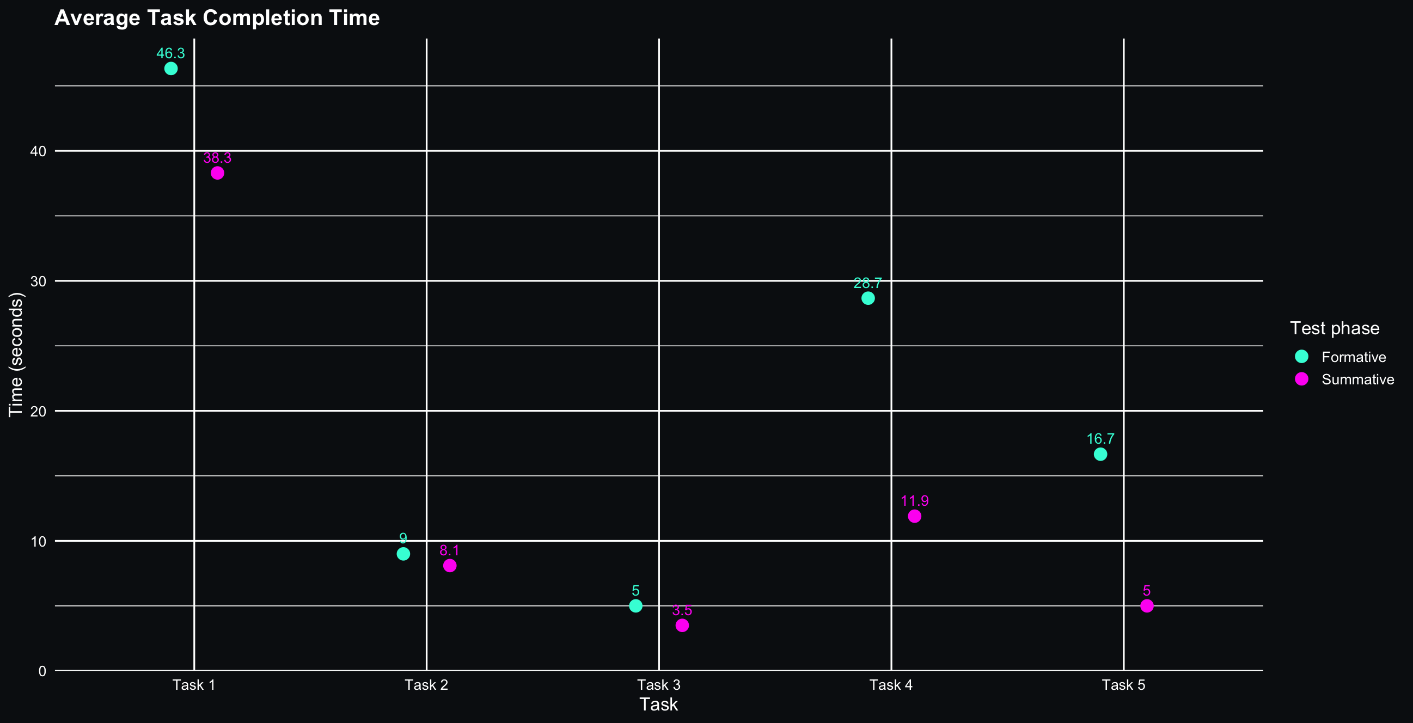Click the Time (seconds) axis title
The width and height of the screenshot is (1413, 723).
[x=16, y=354]
